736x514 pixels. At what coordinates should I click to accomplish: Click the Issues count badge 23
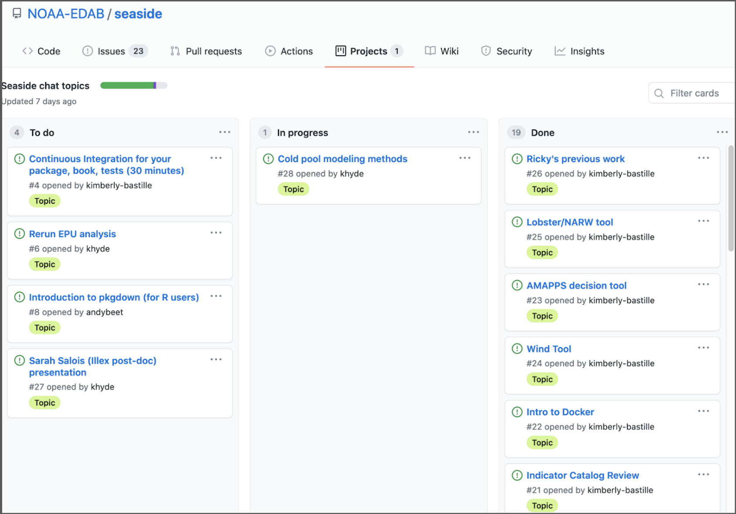(x=138, y=51)
